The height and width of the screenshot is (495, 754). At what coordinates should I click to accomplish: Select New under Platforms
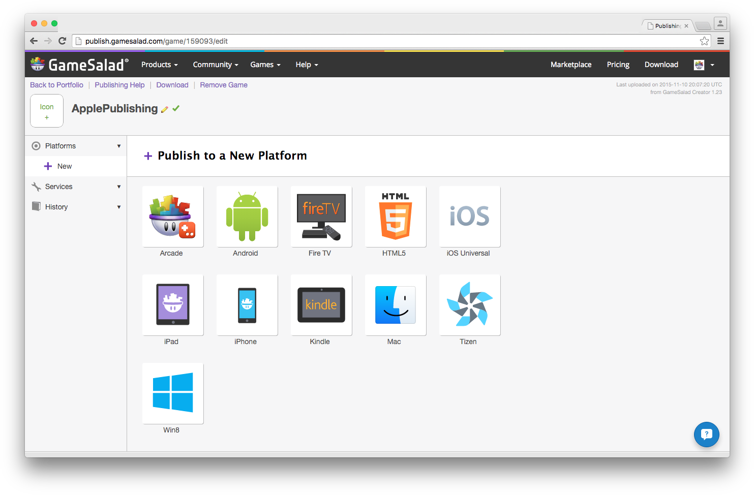tap(76, 166)
